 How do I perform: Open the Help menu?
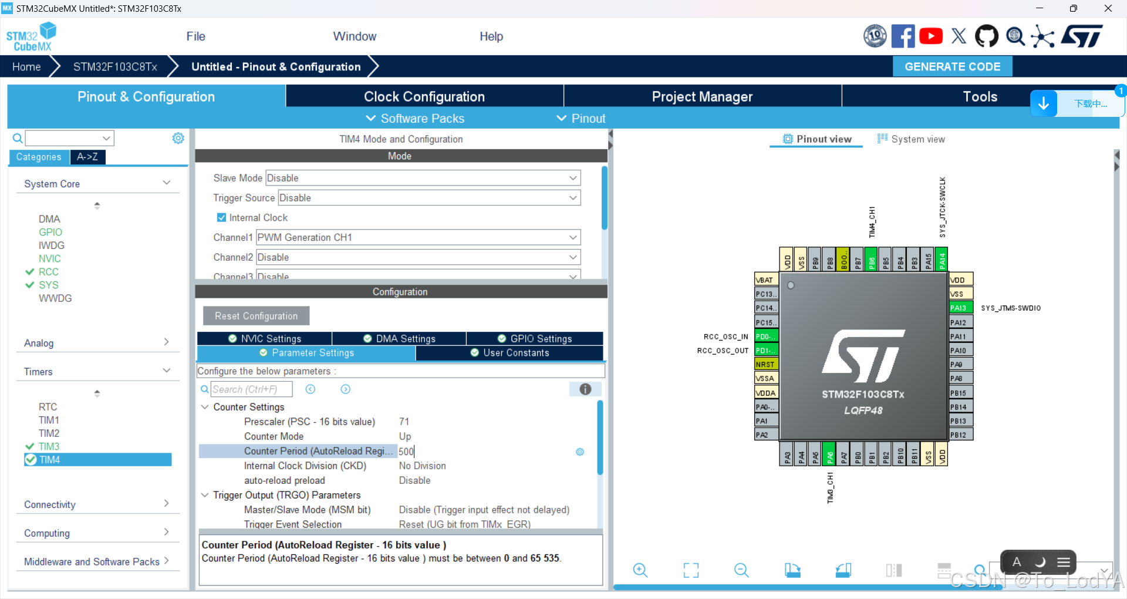491,36
